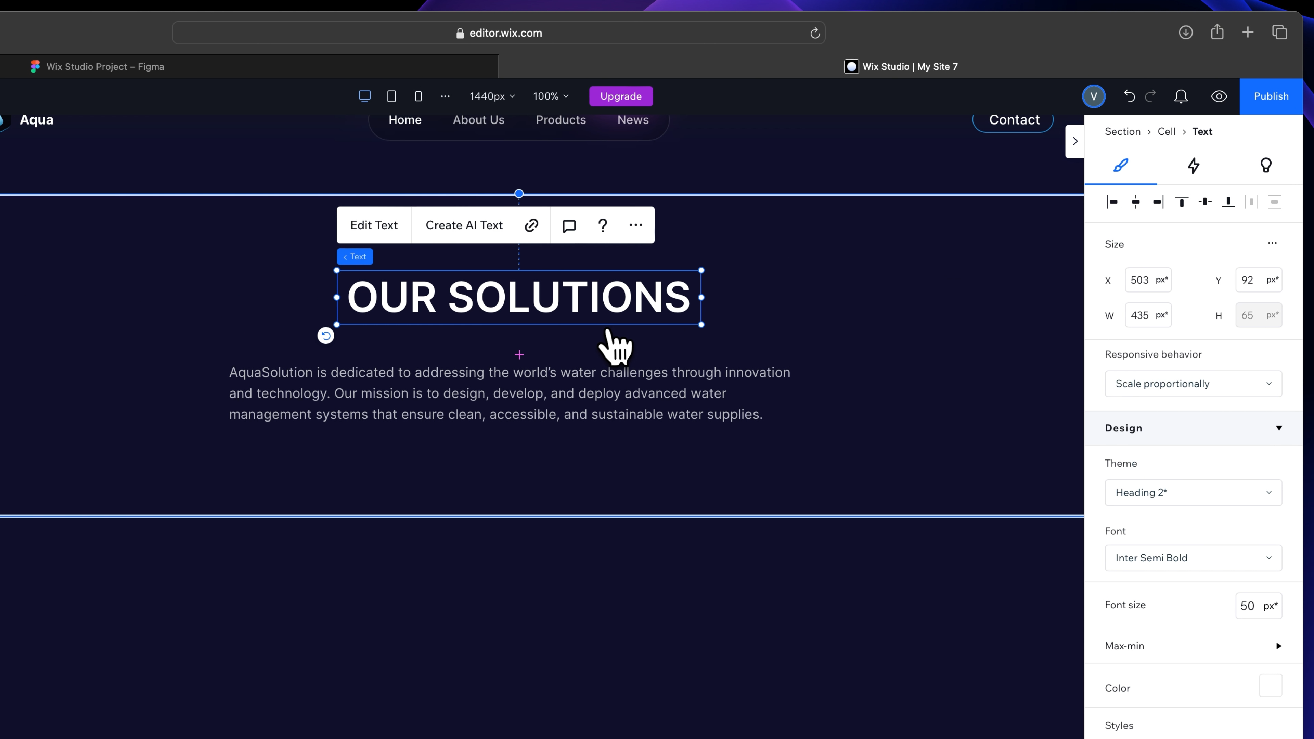
Task: Open the Heading 2 theme dropdown
Action: click(x=1193, y=492)
